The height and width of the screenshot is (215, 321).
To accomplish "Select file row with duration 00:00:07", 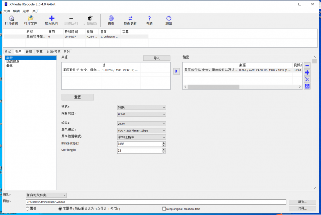I will (x=76, y=37).
